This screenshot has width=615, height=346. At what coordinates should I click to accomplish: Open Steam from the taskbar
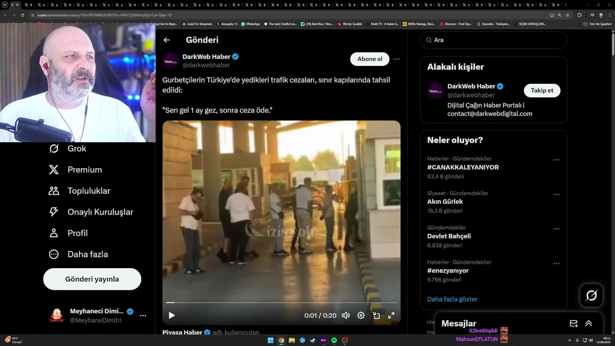pyautogui.click(x=313, y=340)
